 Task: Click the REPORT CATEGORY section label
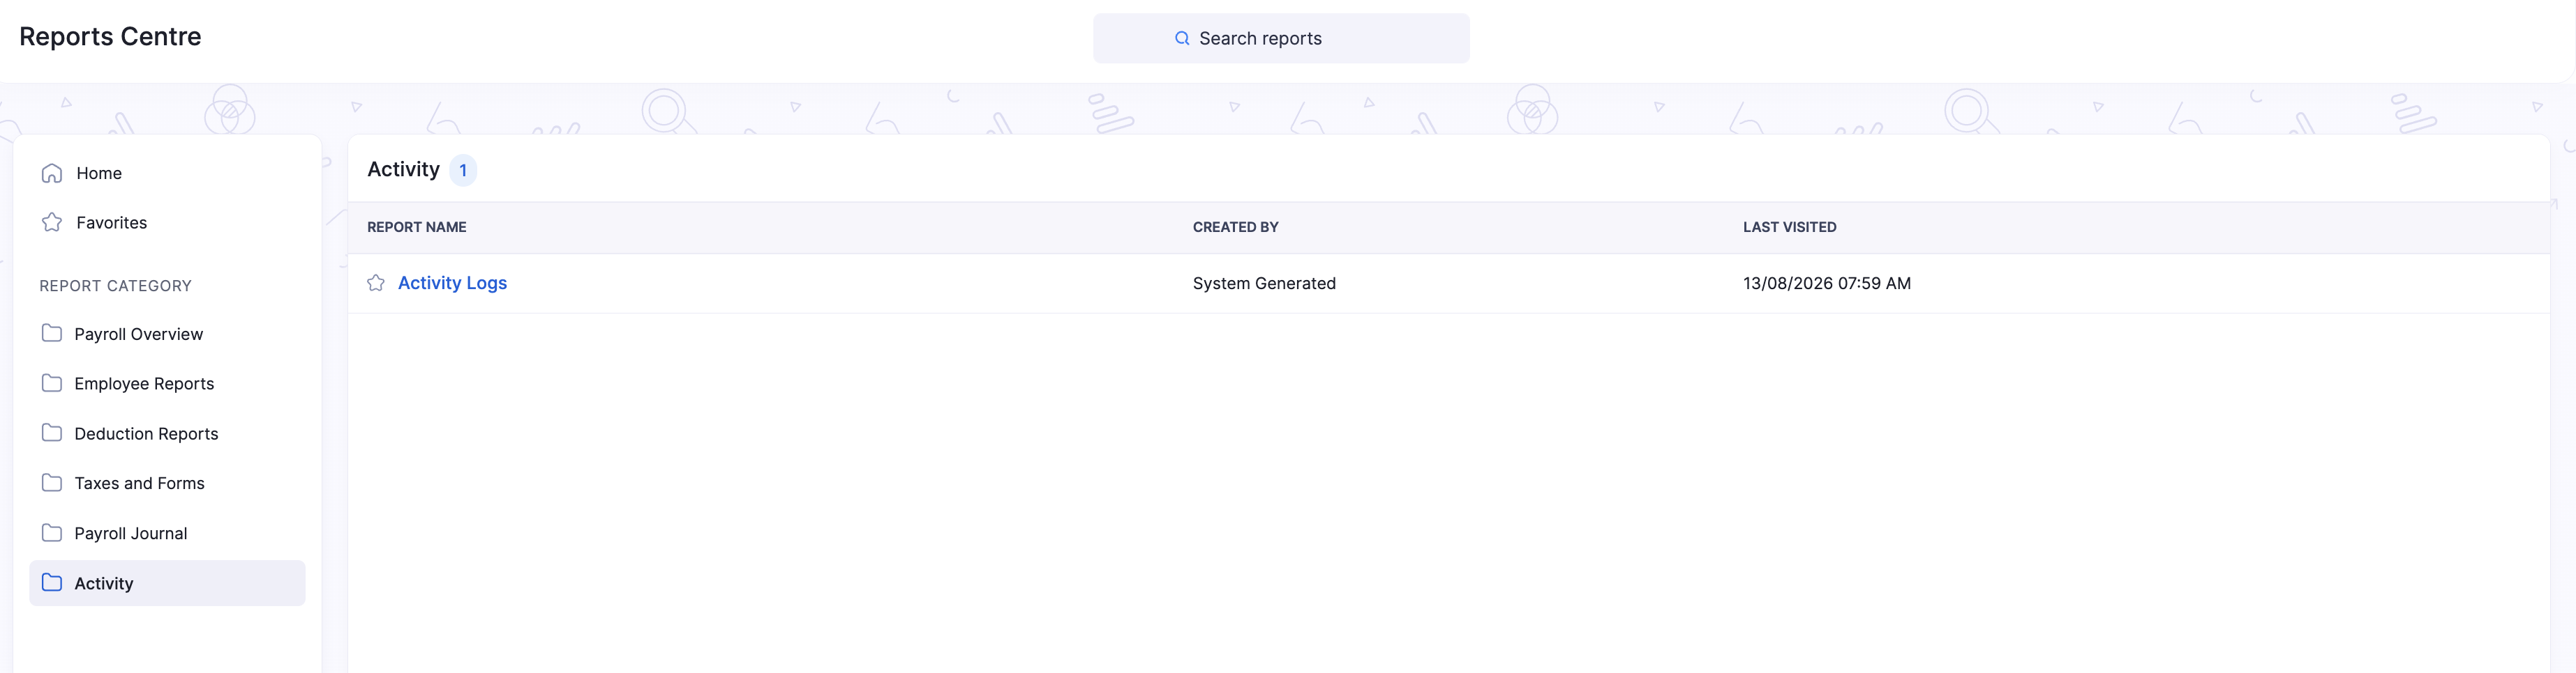[x=115, y=286]
